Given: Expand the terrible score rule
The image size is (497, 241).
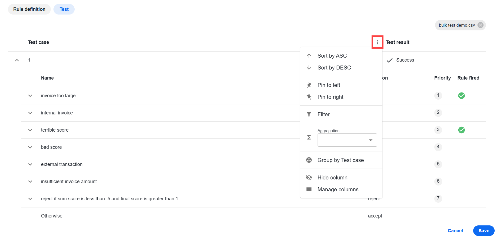Looking at the screenshot, I should pos(30,130).
